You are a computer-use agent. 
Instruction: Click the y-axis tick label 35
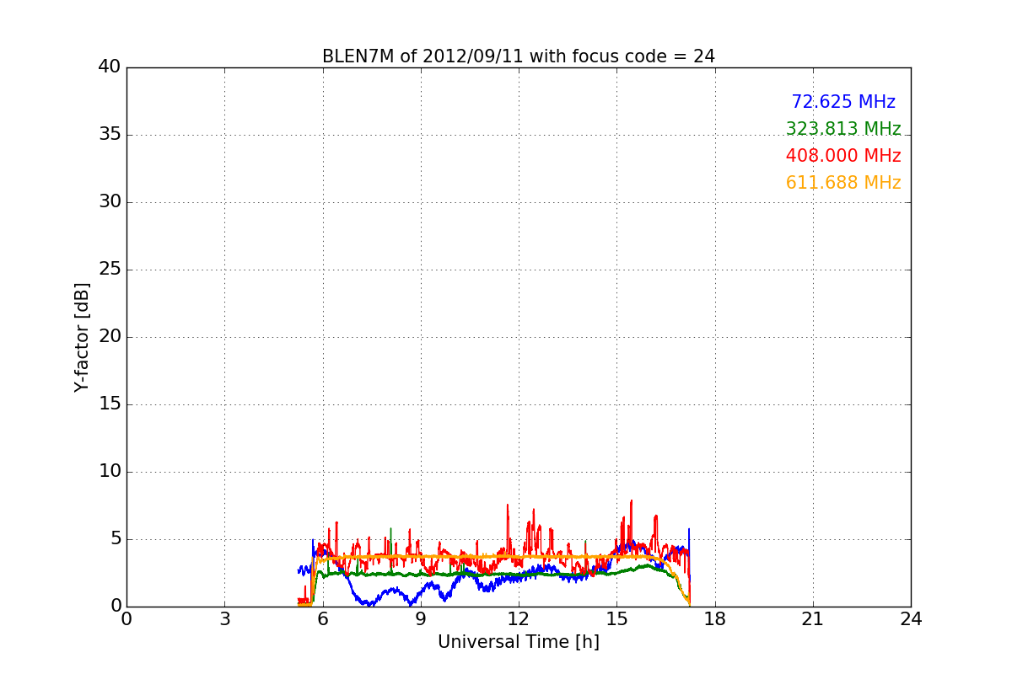tap(110, 135)
